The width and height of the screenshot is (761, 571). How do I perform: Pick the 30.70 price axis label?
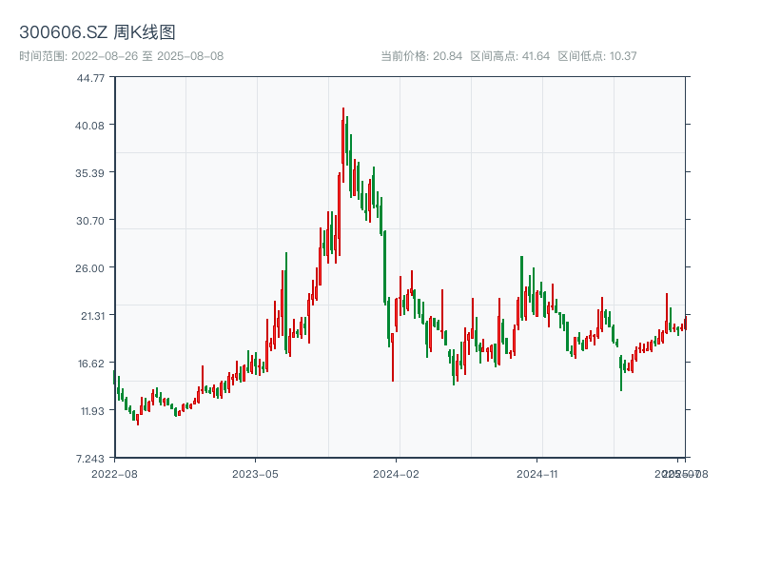pyautogui.click(x=90, y=221)
